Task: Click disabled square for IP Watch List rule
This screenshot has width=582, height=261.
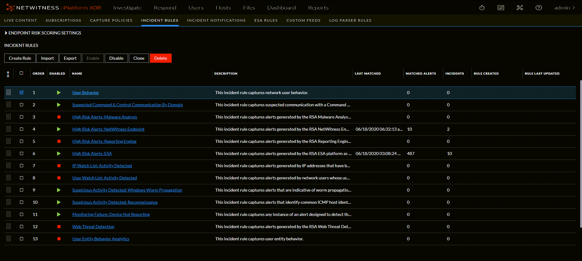Action: (x=59, y=166)
